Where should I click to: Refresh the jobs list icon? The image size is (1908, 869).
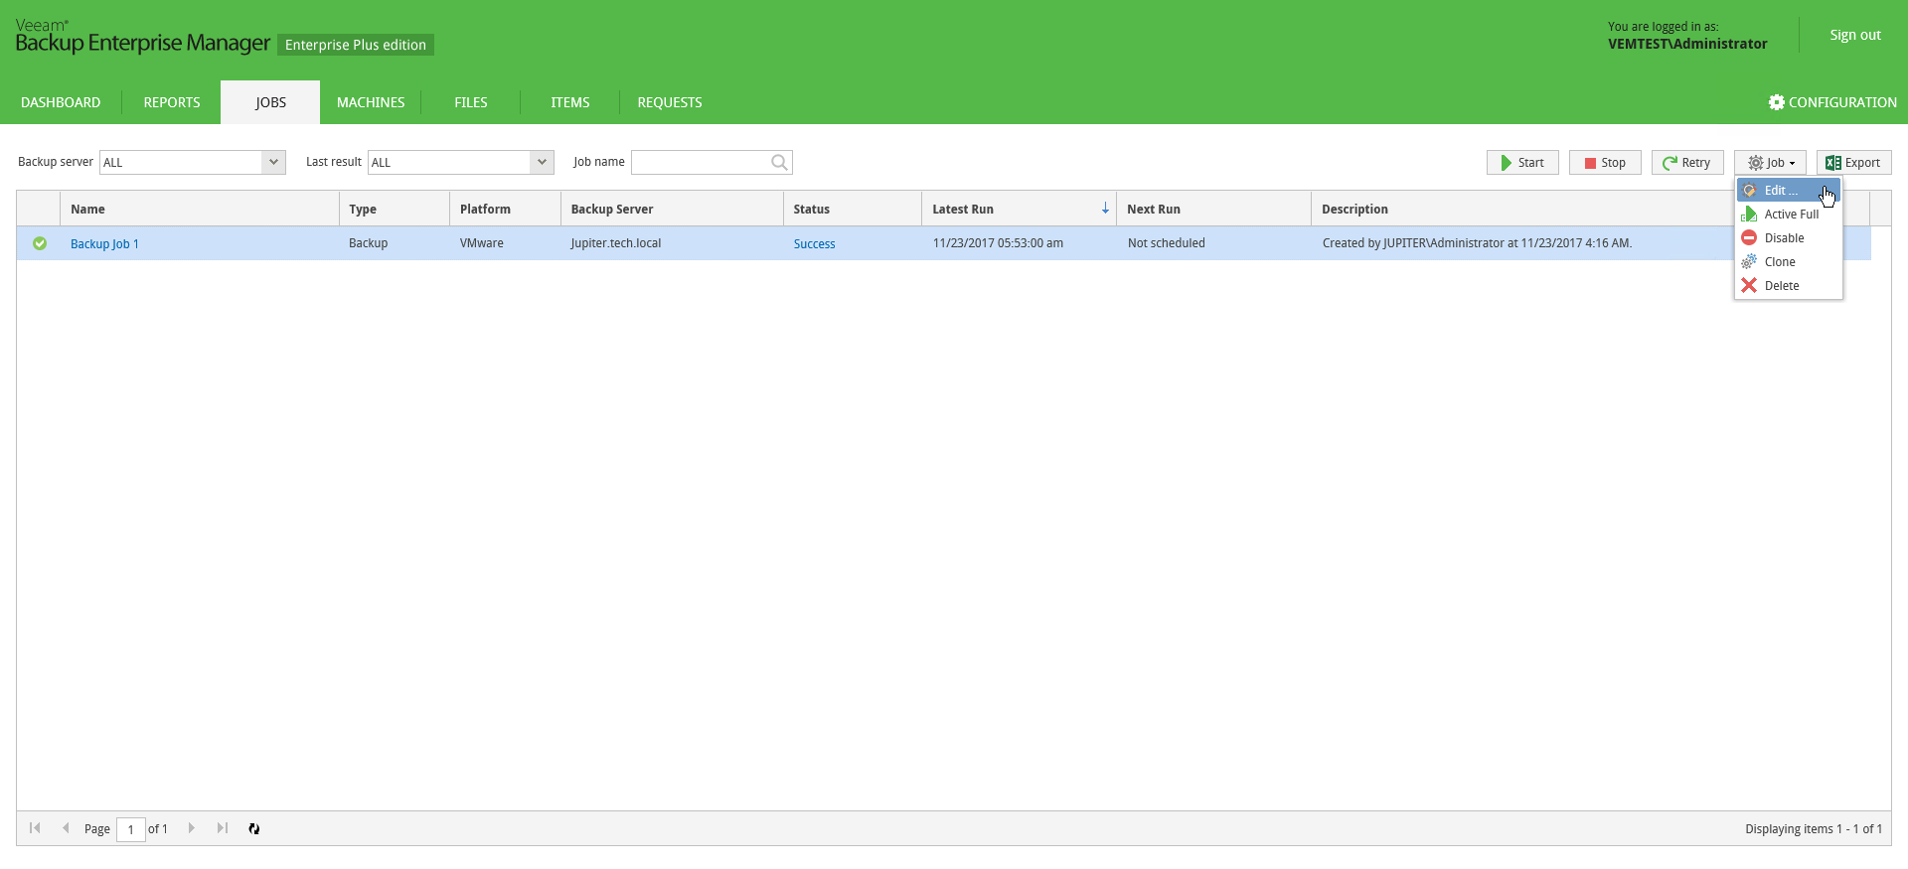(254, 828)
